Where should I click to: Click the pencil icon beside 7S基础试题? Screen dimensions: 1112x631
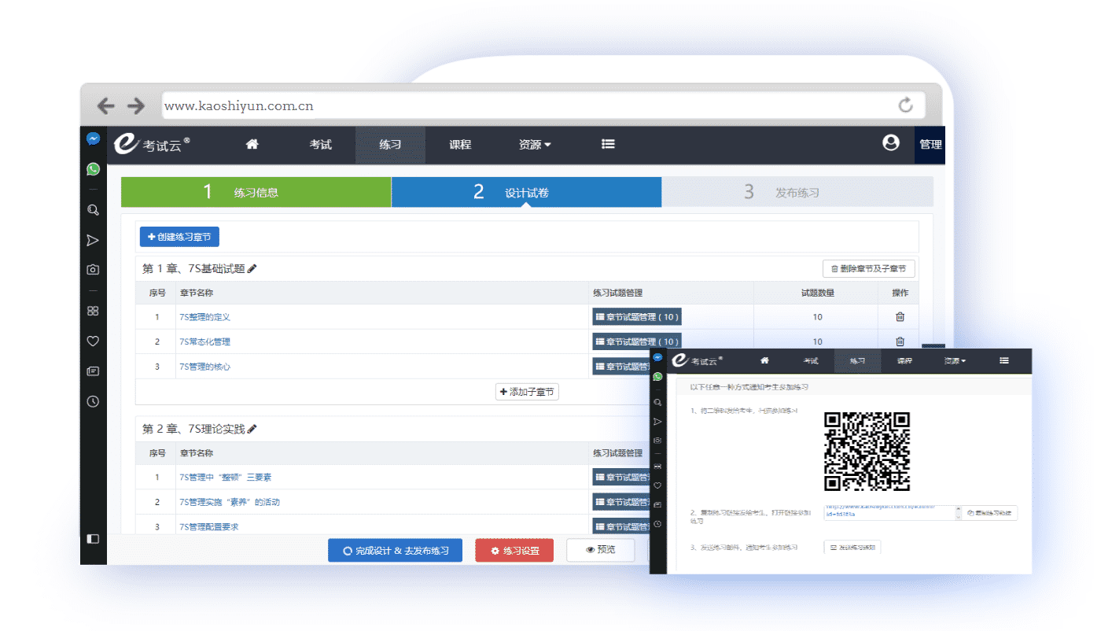click(x=252, y=269)
